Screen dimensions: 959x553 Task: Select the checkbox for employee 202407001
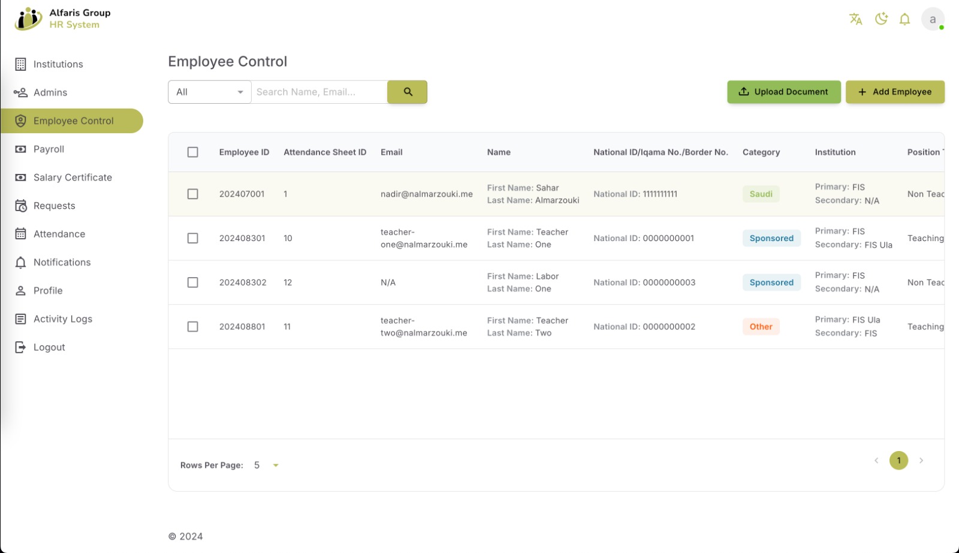click(192, 194)
